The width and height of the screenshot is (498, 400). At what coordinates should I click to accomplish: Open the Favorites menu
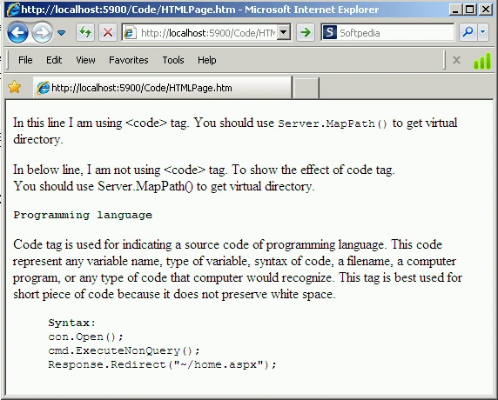pyautogui.click(x=129, y=60)
